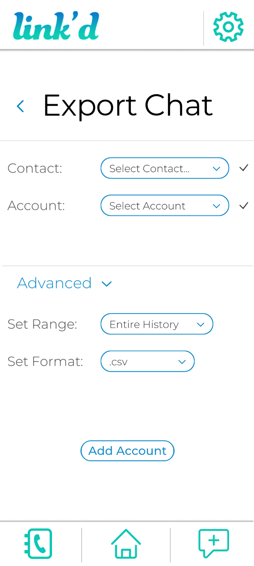This screenshot has width=254, height=566.
Task: Open the Select Contact dropdown
Action: [165, 168]
